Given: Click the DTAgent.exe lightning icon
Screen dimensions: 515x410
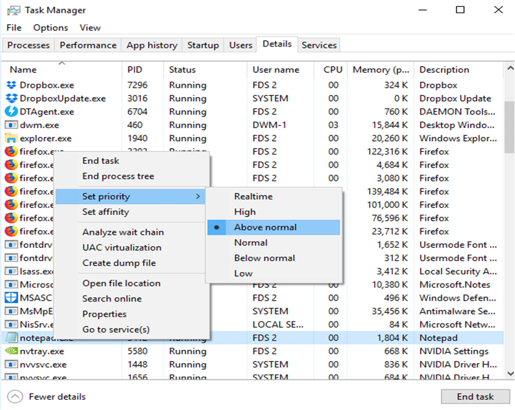Looking at the screenshot, I should [x=11, y=112].
